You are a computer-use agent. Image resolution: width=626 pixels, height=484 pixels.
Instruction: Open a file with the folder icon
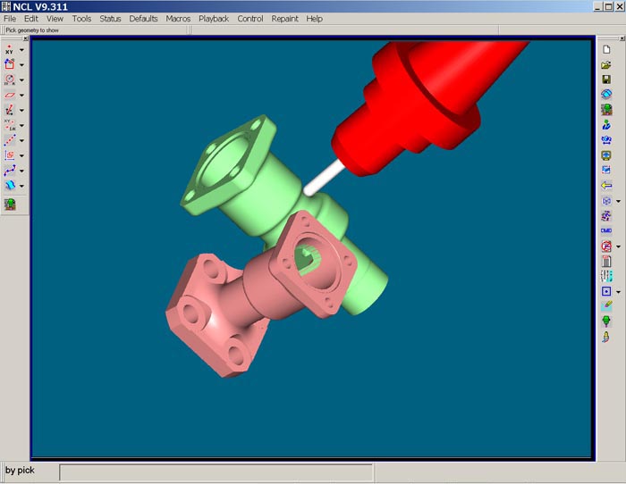pos(606,64)
